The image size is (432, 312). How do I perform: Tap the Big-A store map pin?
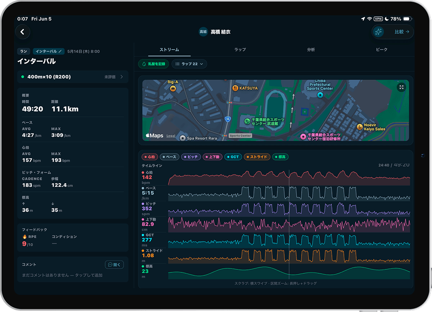click(173, 89)
